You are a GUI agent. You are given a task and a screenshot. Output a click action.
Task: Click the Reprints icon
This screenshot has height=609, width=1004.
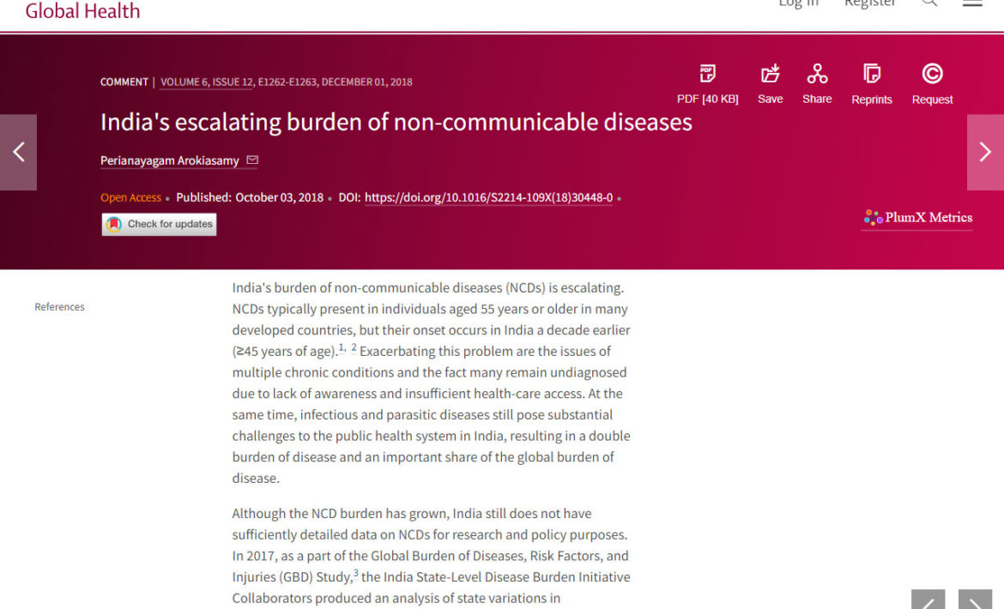[872, 74]
